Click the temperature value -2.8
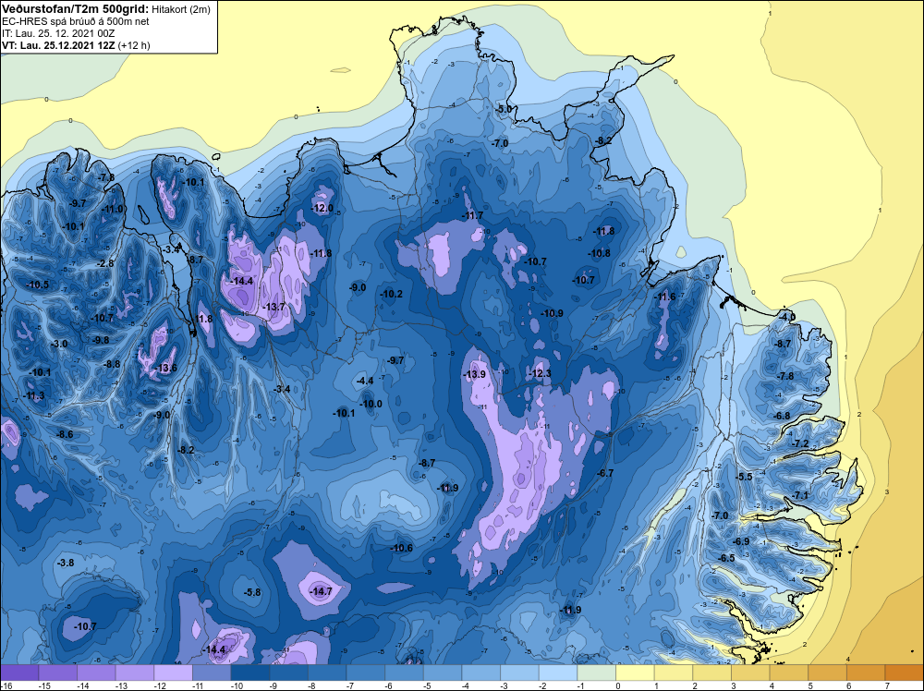Screen dimensions: 924x691 (105, 263)
